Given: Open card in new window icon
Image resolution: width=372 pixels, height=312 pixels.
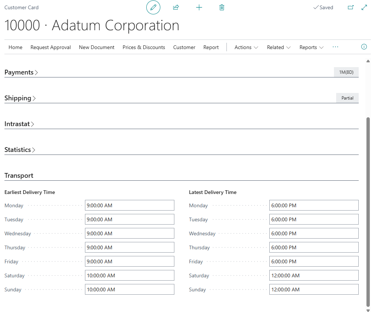Looking at the screenshot, I should tap(351, 7).
